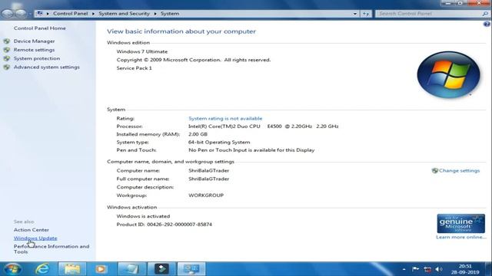Expand the arrow after Control Panel breadcrumb

click(x=93, y=14)
